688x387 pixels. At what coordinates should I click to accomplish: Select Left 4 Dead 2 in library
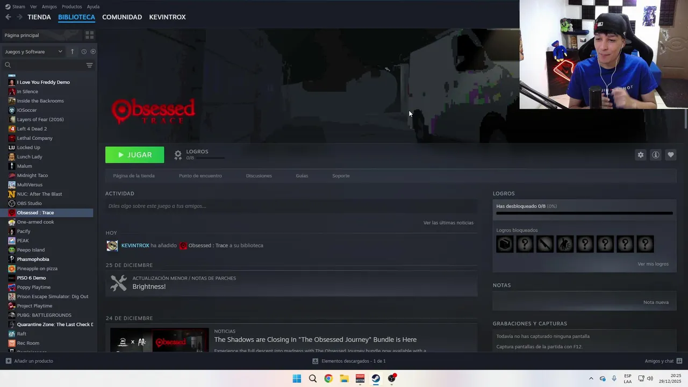tap(32, 129)
